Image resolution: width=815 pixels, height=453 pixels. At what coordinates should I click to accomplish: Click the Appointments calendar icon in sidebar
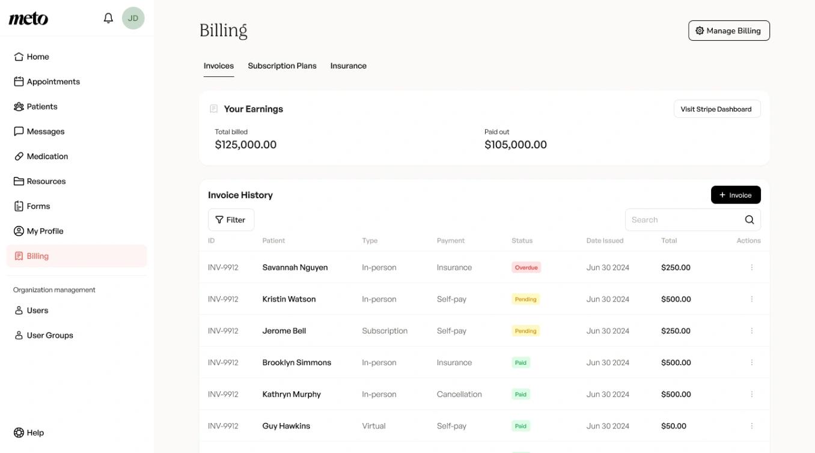click(x=19, y=81)
